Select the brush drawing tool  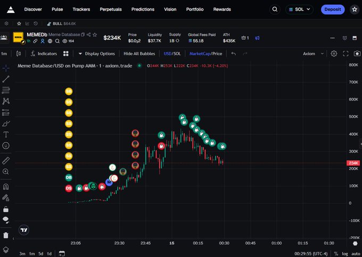[x=6, y=123]
